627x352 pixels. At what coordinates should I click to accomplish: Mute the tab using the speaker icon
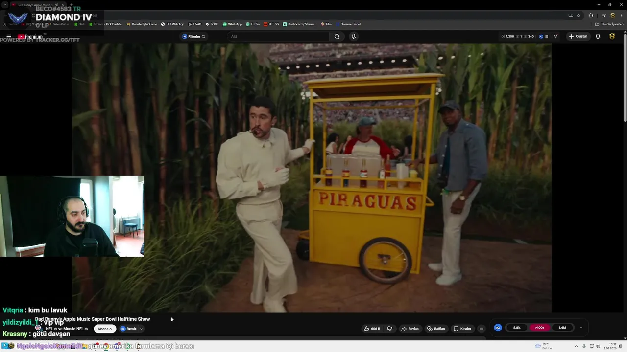pos(57,5)
